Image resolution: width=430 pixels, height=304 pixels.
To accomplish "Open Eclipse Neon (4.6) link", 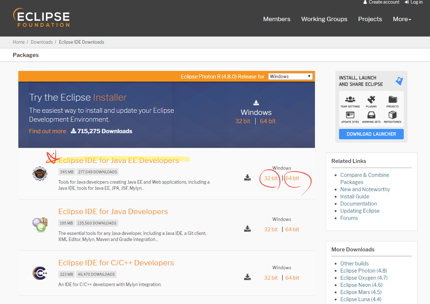I will coord(361,285).
